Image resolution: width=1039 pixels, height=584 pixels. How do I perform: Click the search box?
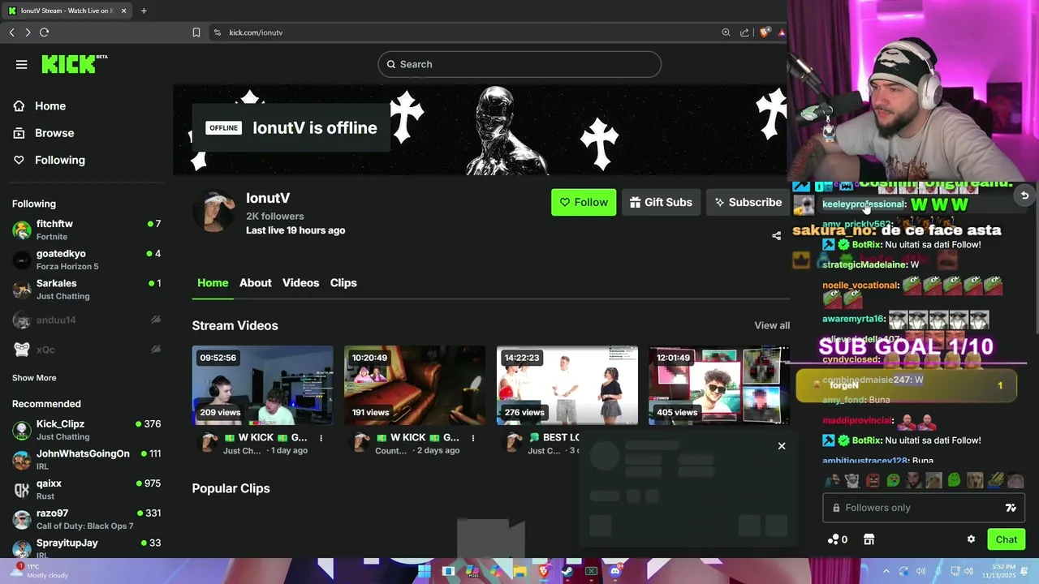coord(519,64)
